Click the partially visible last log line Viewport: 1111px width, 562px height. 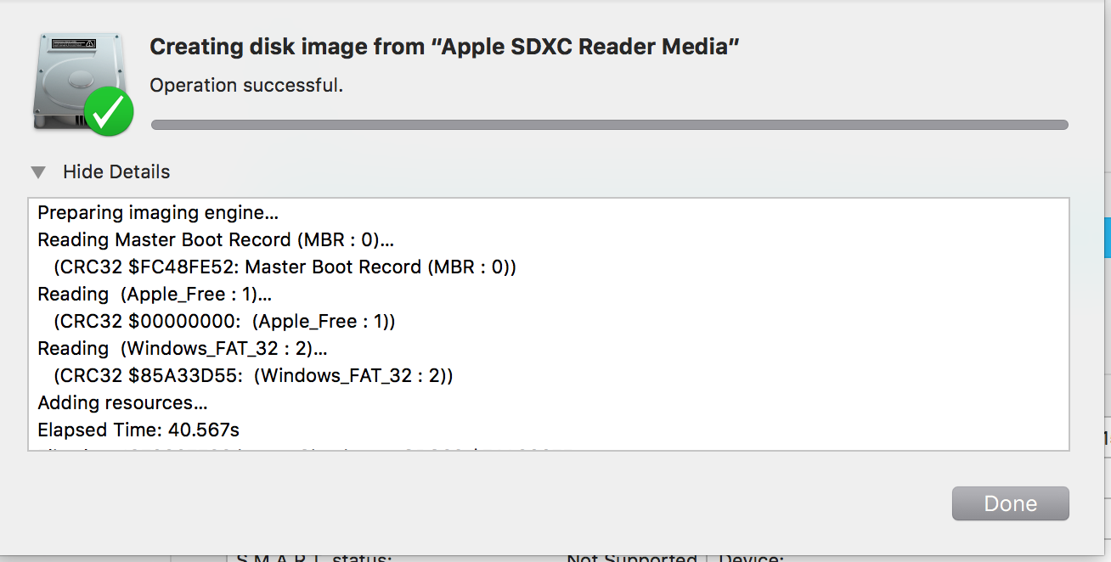293,448
